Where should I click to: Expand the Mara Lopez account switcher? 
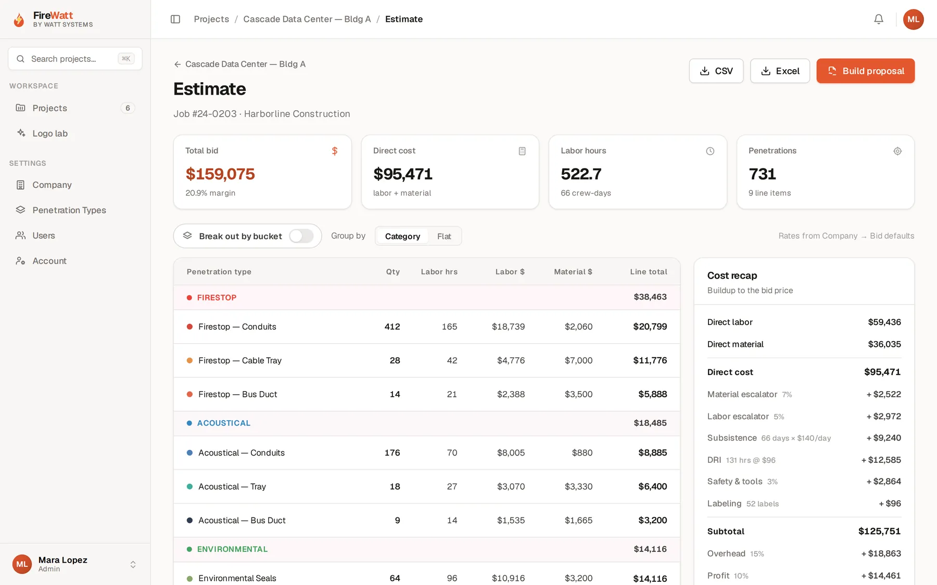(133, 564)
